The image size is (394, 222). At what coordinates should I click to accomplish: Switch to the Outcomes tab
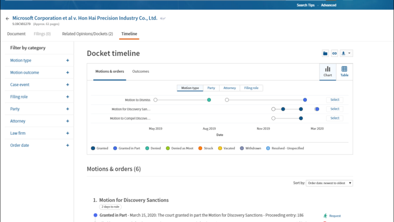coord(141,71)
